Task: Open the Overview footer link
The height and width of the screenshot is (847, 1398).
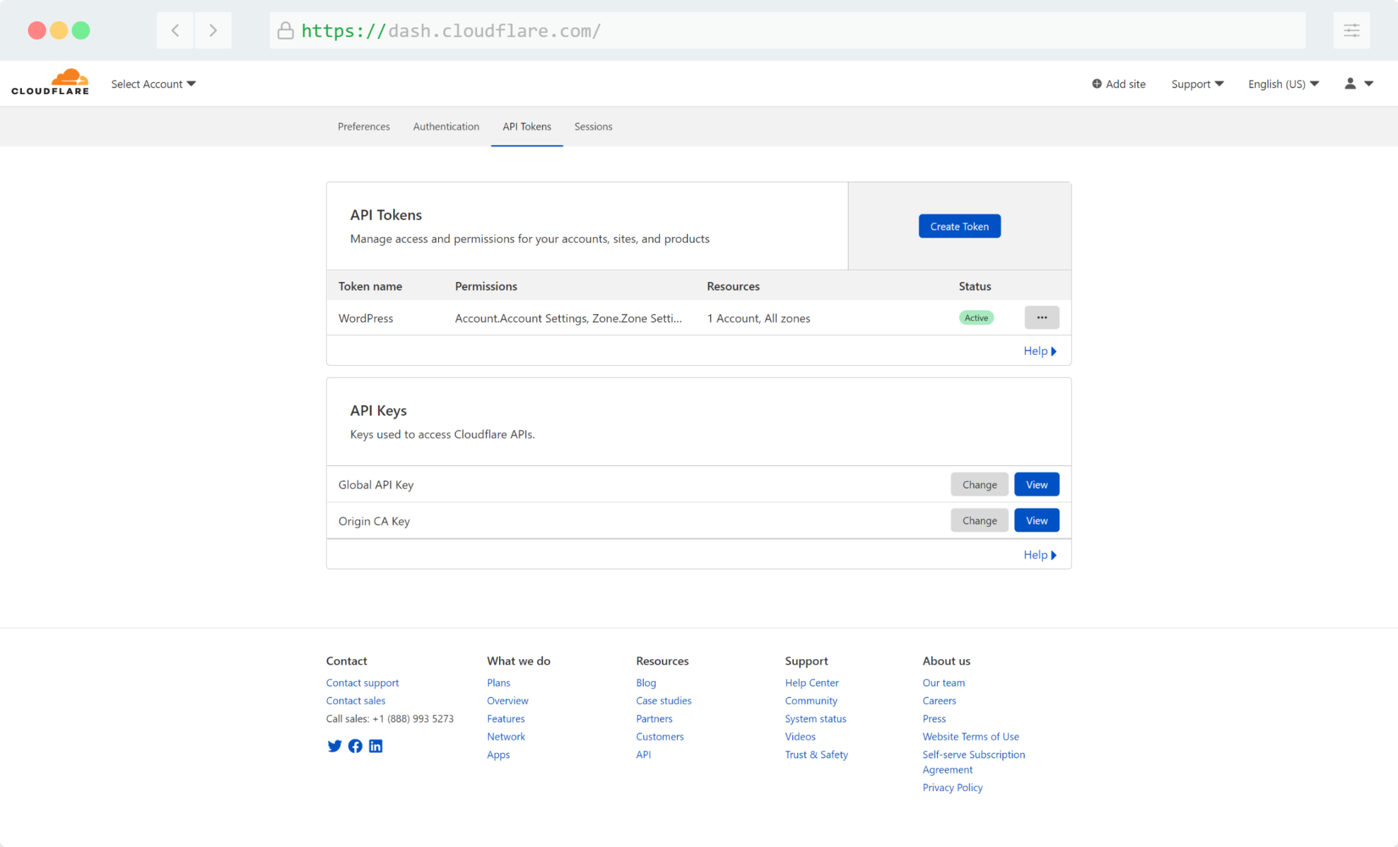Action: click(507, 700)
